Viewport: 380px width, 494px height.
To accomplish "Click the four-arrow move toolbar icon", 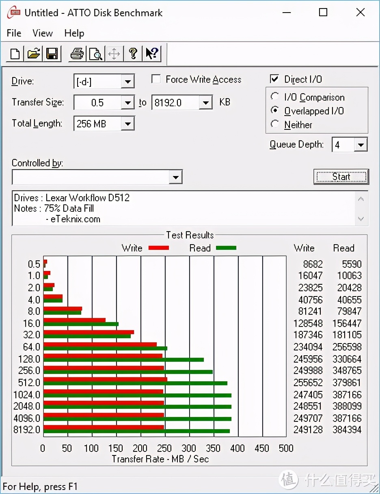I will 114,54.
